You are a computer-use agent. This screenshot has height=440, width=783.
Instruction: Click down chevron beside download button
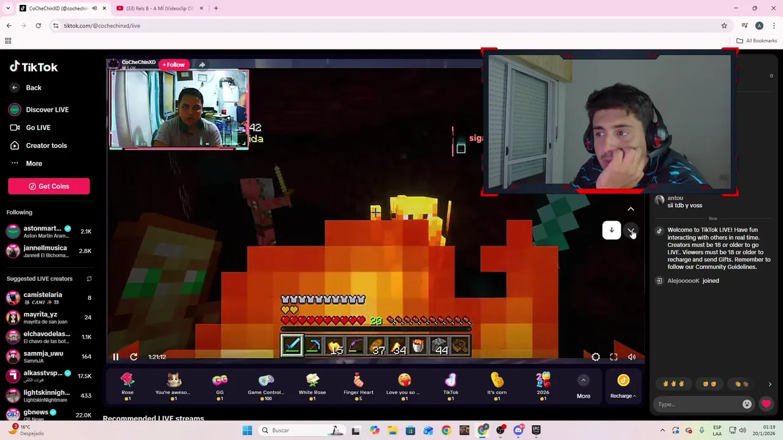631,230
